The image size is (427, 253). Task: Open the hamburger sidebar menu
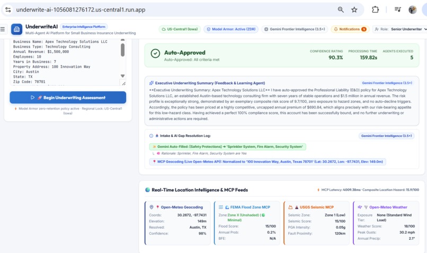[3, 29]
